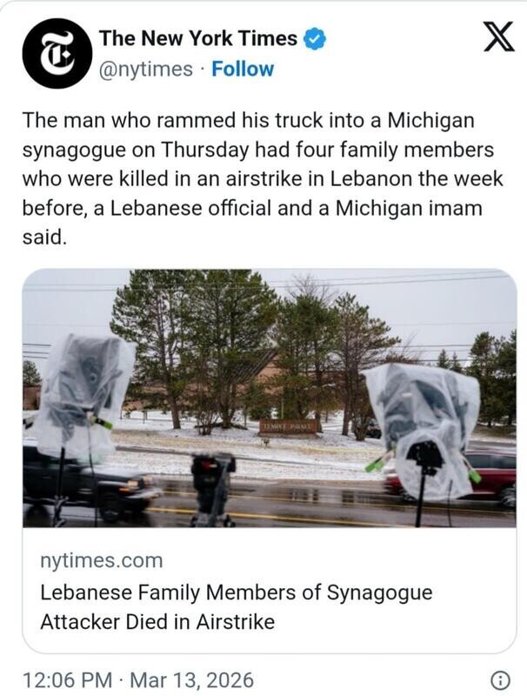Open the synagogue article preview image
527x696 pixels.
270,398
